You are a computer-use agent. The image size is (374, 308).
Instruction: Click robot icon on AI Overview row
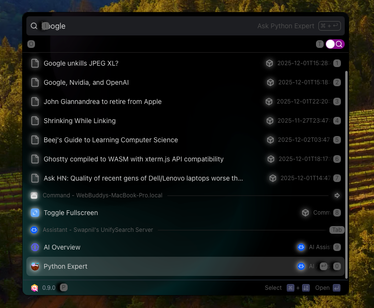coord(301,247)
